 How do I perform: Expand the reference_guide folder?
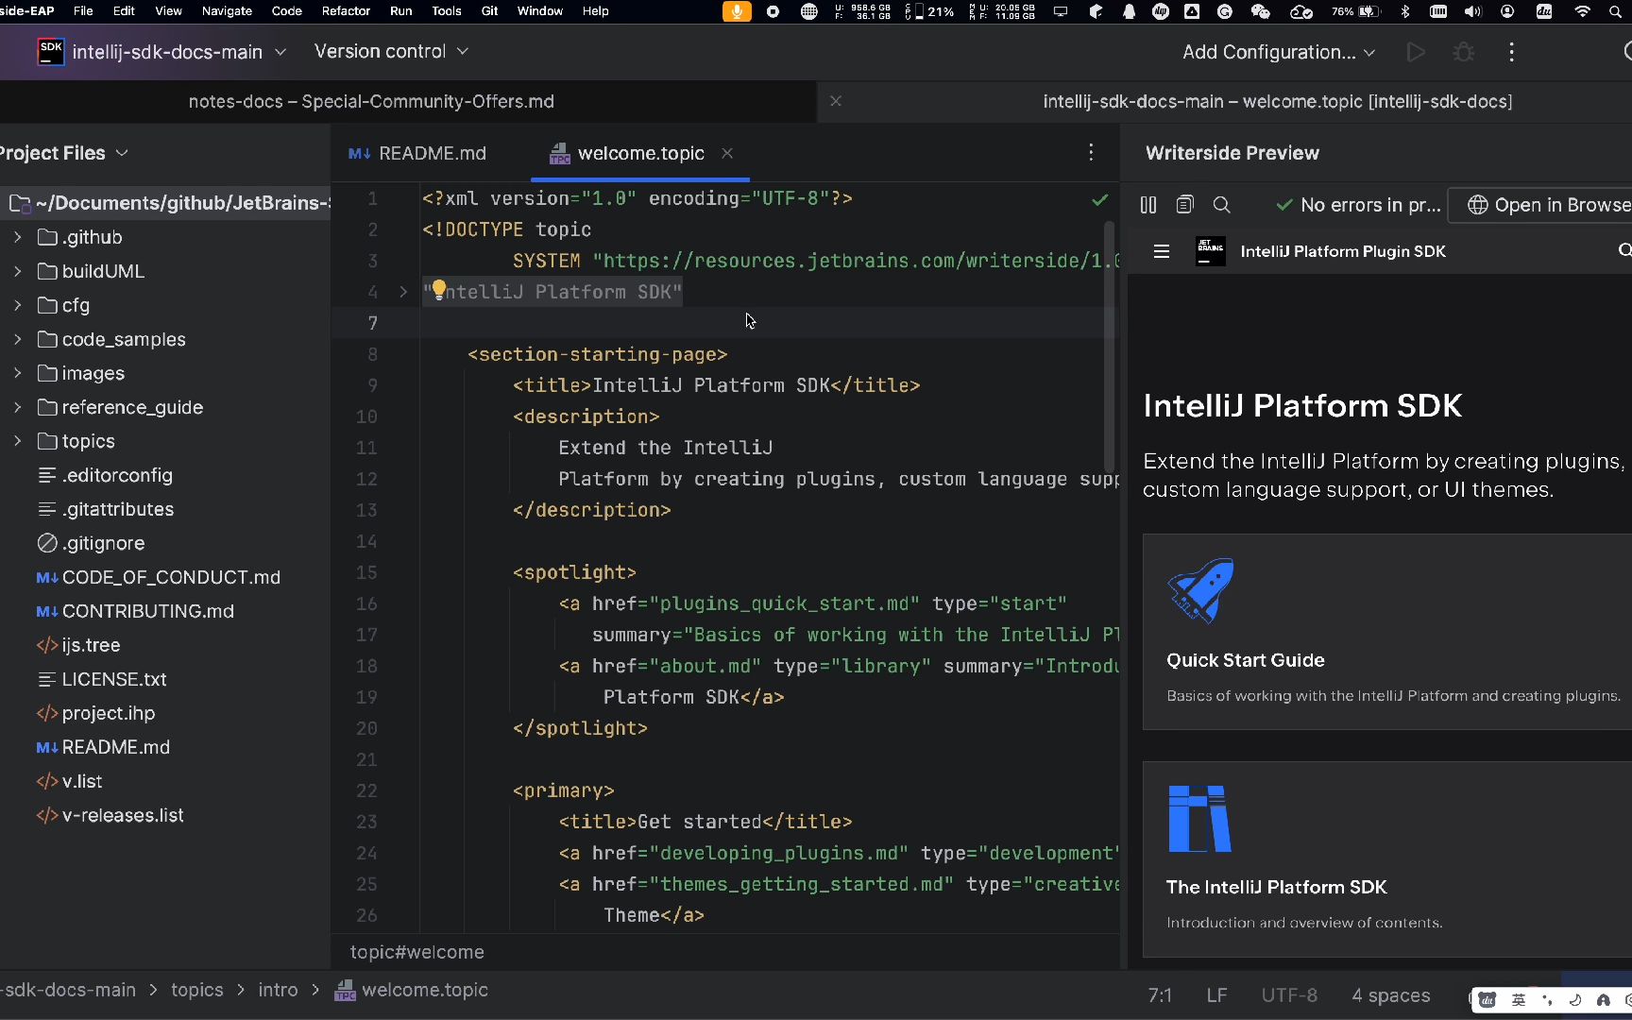(17, 407)
